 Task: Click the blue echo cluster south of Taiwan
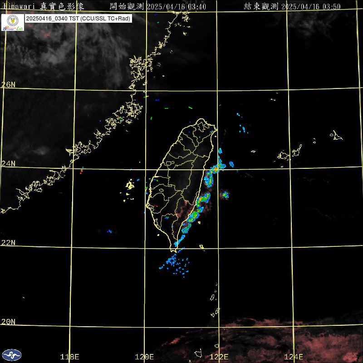pos(175,265)
